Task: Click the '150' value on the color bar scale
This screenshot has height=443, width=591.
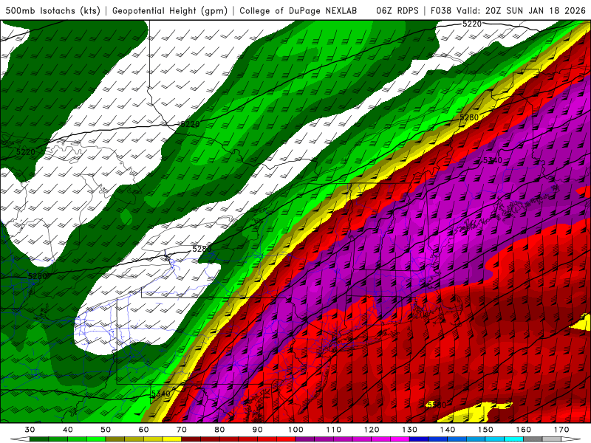Action: pos(485,430)
